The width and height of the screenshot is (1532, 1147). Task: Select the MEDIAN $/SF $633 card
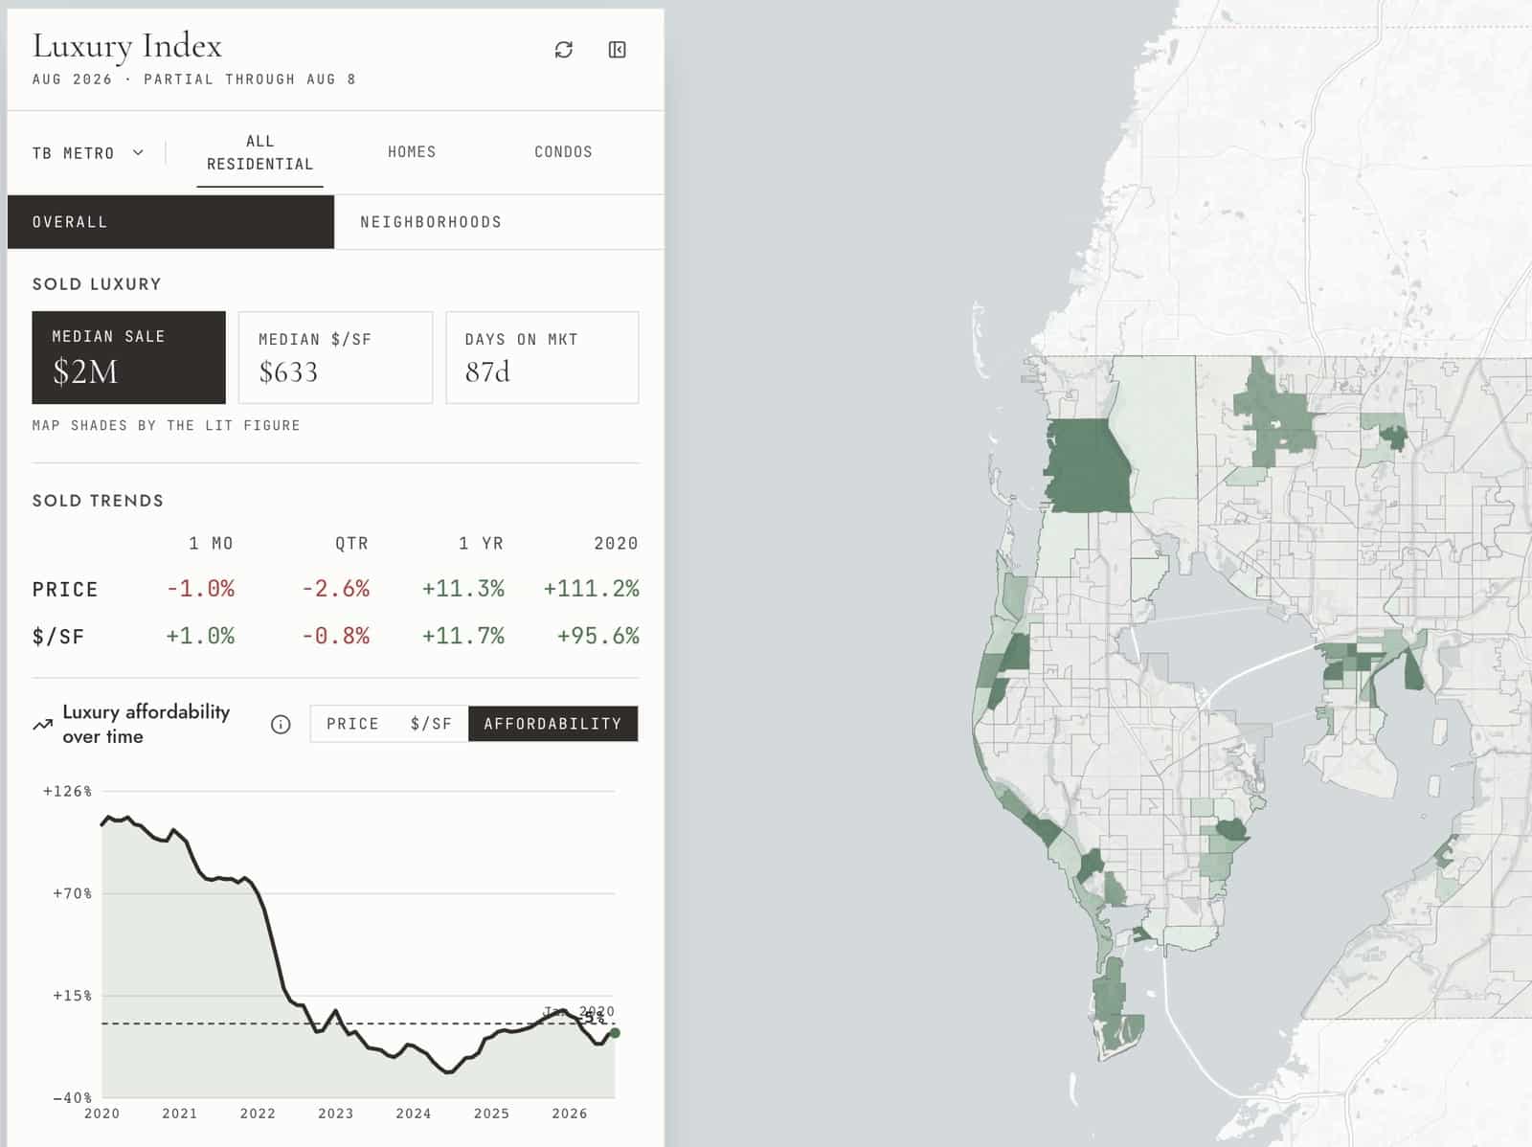point(335,357)
